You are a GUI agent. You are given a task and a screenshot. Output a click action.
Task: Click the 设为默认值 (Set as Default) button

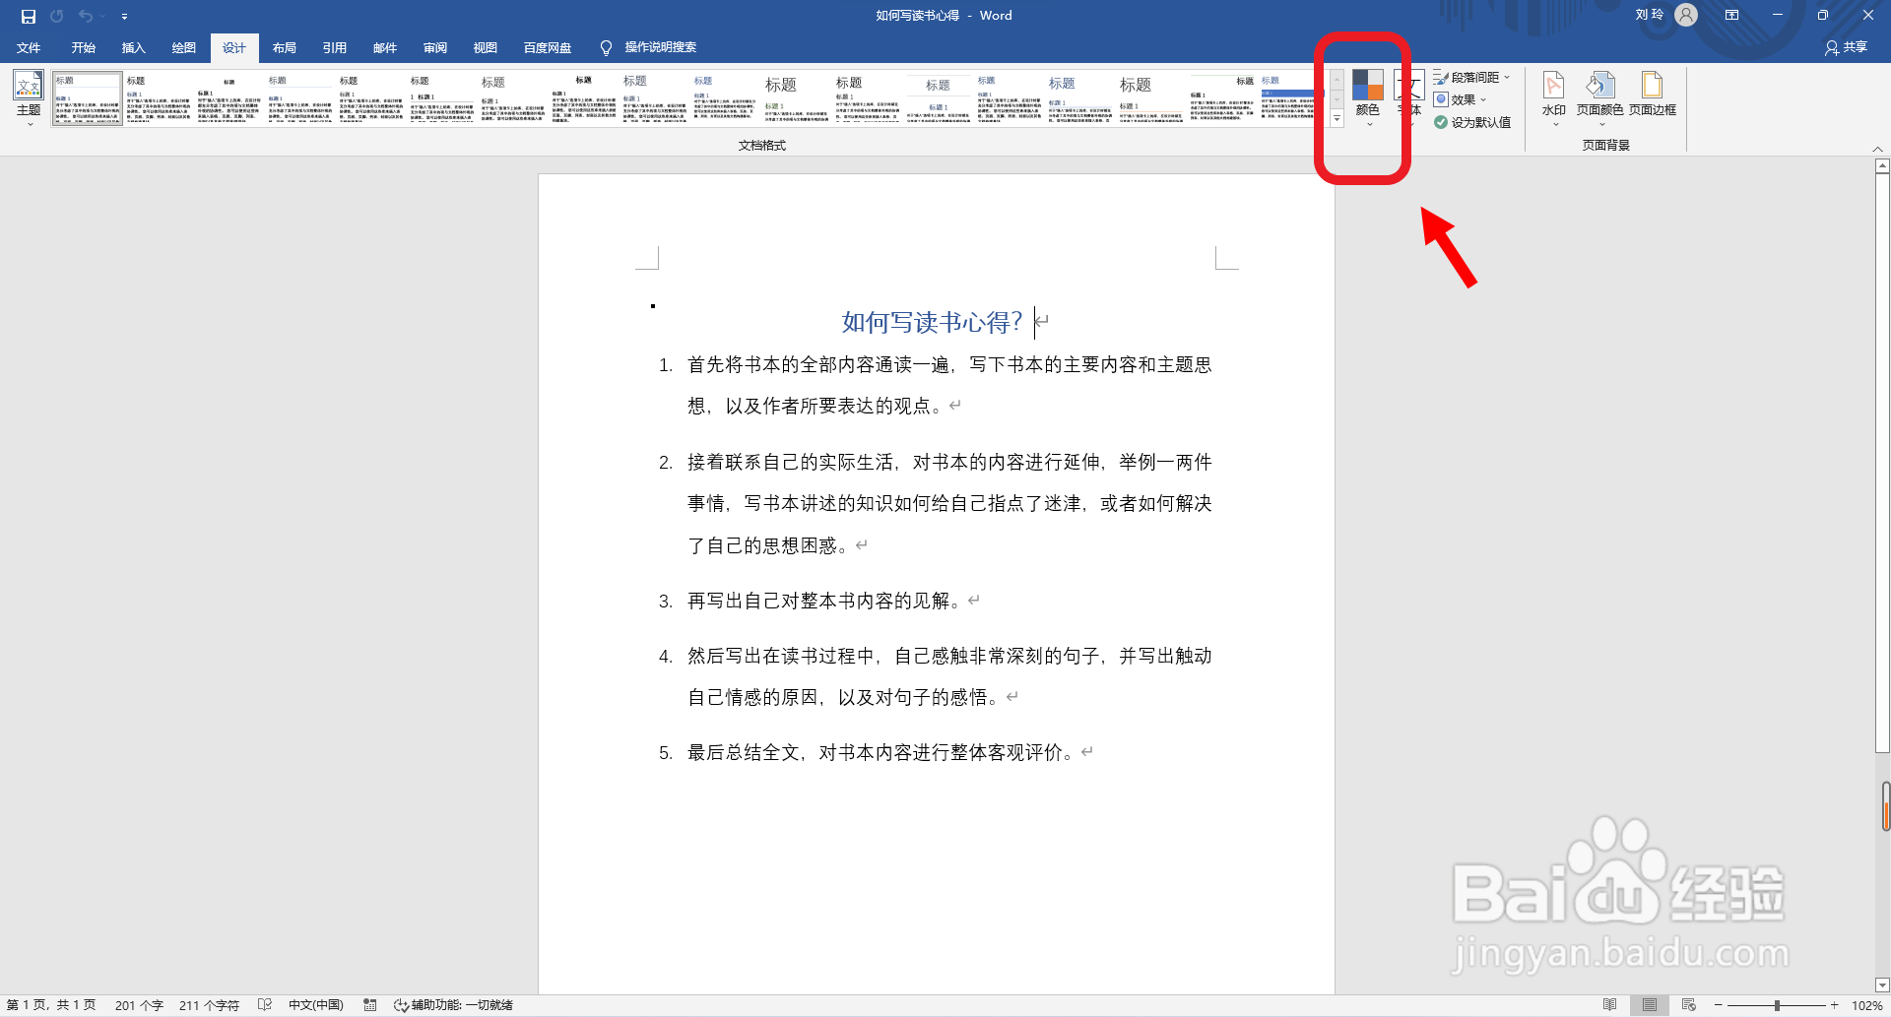[1473, 121]
